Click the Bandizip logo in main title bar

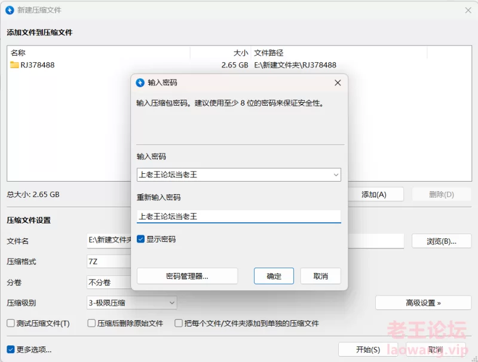click(x=10, y=10)
